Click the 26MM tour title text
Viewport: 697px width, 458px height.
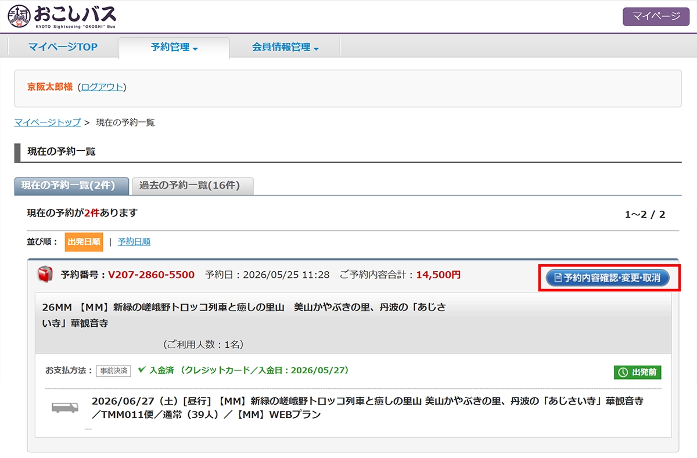(x=244, y=315)
